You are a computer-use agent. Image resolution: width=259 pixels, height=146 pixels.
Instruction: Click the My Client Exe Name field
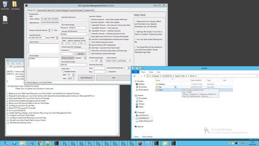click(x=74, y=65)
